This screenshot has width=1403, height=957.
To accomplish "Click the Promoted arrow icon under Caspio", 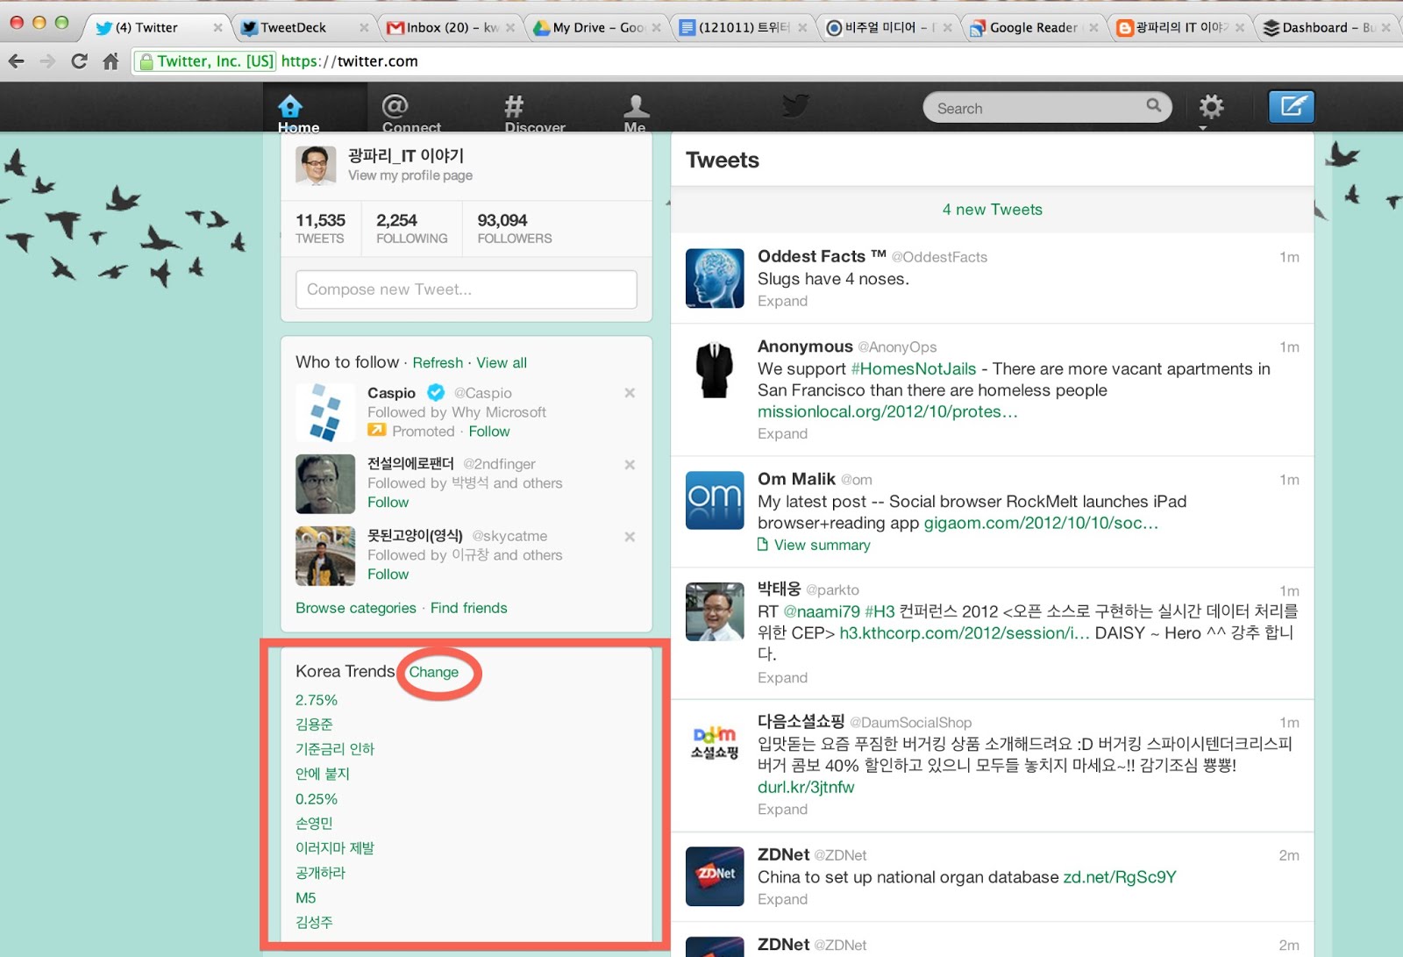I will [377, 431].
